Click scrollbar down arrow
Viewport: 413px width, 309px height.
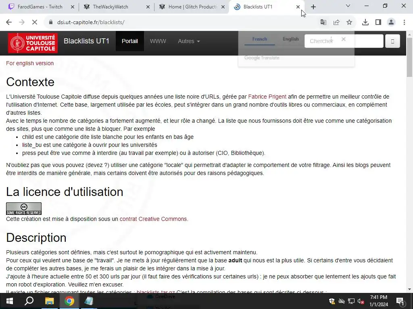point(409,289)
